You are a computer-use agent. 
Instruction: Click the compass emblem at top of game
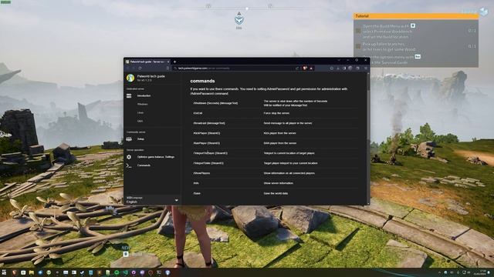pyautogui.click(x=239, y=20)
